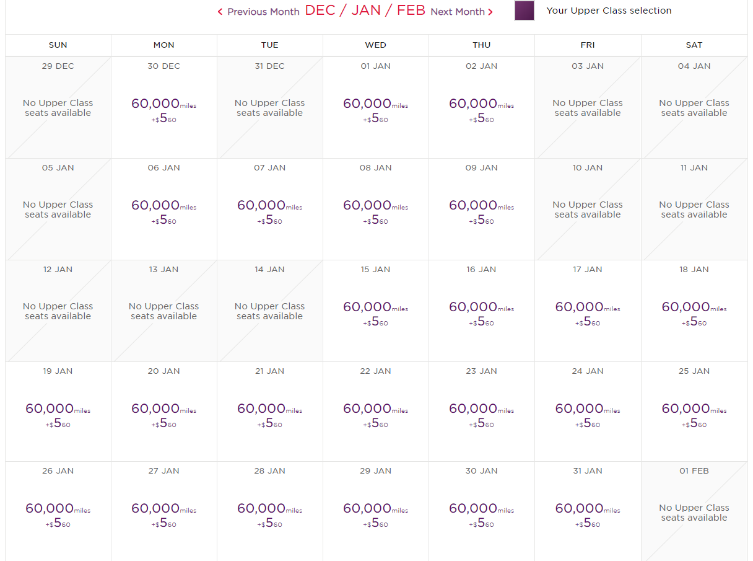Click the Previous Month left chevron
The image size is (753, 561).
220,12
